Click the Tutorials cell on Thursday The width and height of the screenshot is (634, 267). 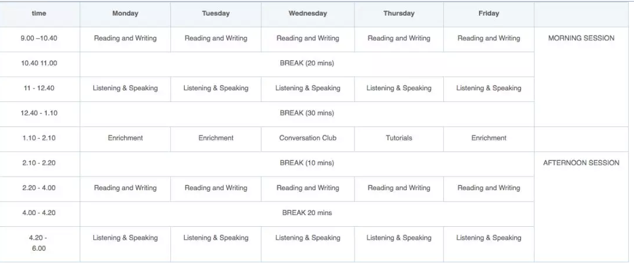coord(399,138)
